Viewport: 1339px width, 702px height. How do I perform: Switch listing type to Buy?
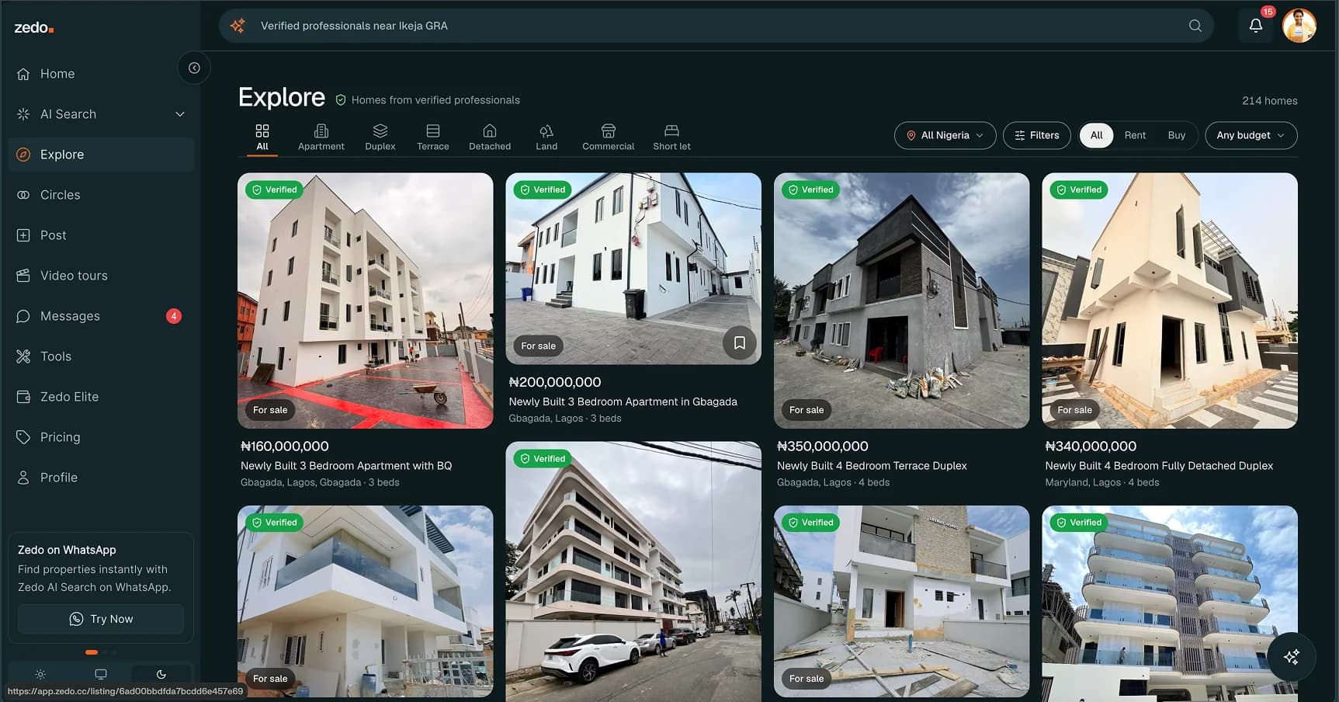click(x=1177, y=135)
